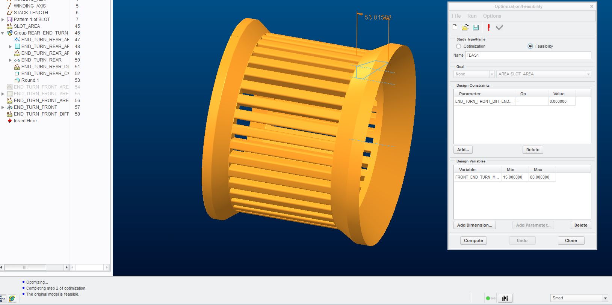Screen dimensions: 612x305
Task: Click the checkmark accept icon
Action: click(499, 27)
